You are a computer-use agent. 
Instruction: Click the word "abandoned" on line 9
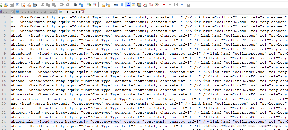21,53
